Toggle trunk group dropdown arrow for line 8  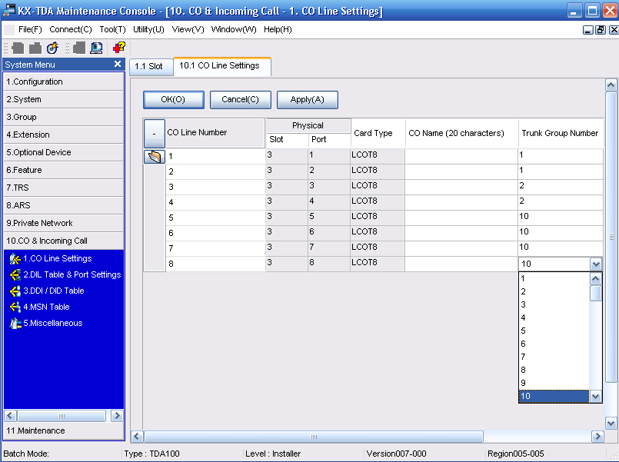point(596,264)
